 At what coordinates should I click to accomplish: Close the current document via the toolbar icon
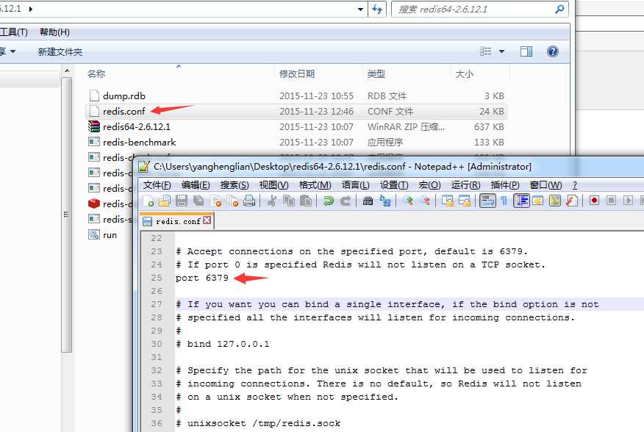215,201
